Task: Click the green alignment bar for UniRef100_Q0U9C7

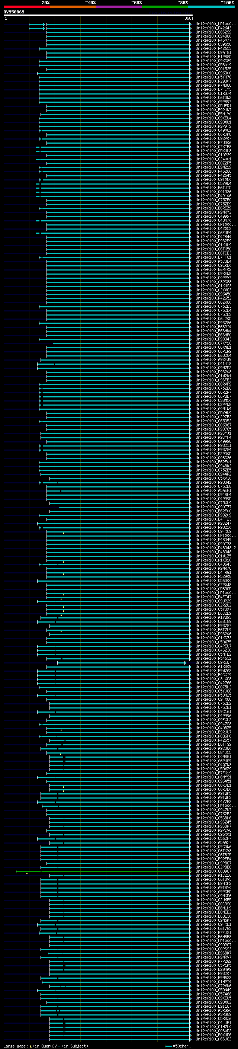Action: [x=103, y=871]
